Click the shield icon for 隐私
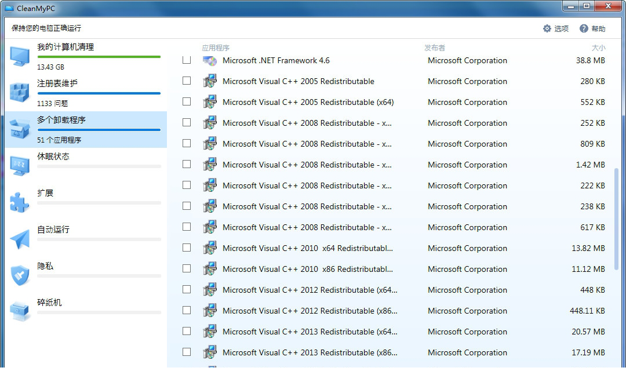 coord(20,275)
